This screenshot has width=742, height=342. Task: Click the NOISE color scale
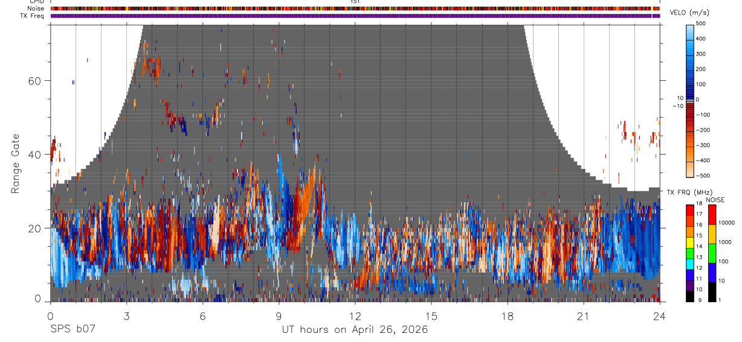point(712,253)
